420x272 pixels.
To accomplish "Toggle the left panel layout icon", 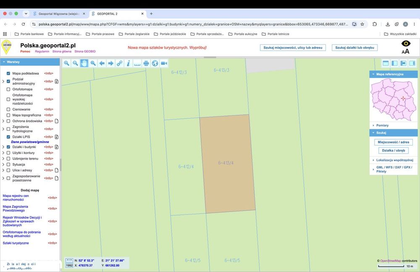I will (394, 63).
